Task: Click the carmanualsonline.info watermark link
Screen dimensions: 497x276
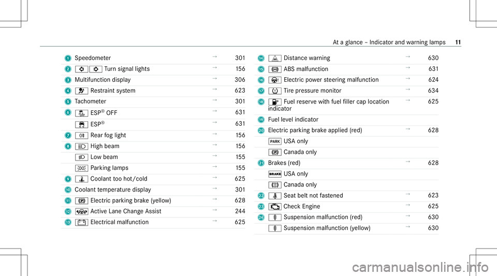Action: click(420, 267)
